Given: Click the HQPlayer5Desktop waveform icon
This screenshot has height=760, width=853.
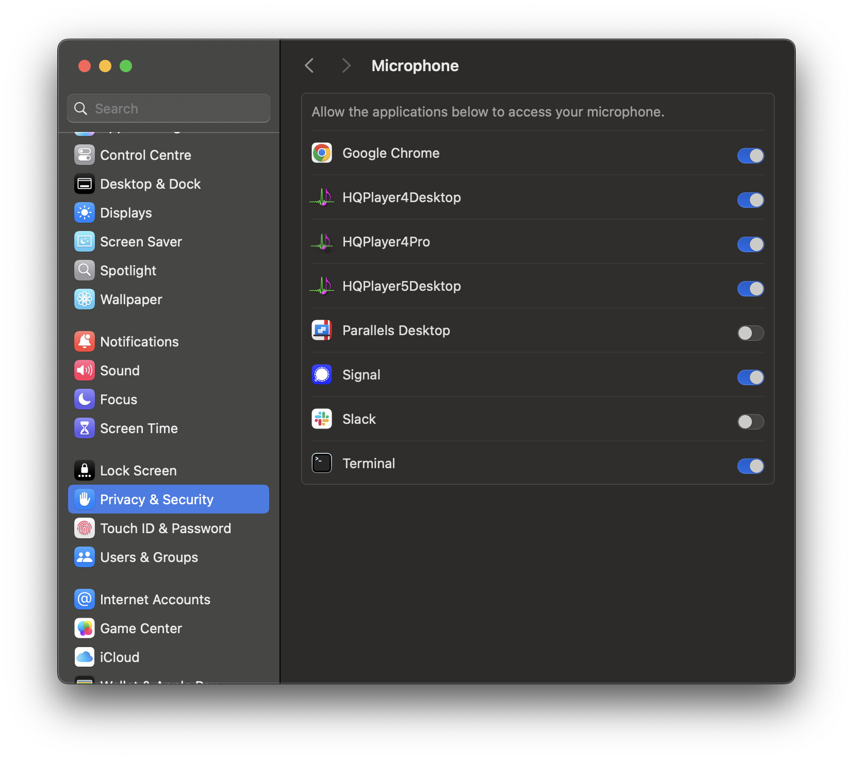Looking at the screenshot, I should click(x=322, y=286).
